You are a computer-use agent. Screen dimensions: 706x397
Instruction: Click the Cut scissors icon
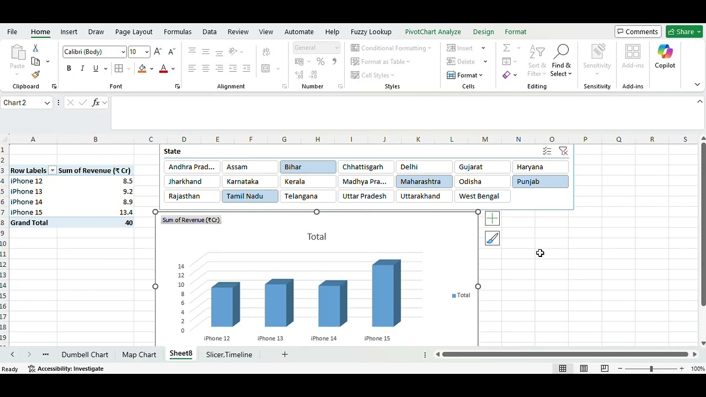[x=36, y=49]
